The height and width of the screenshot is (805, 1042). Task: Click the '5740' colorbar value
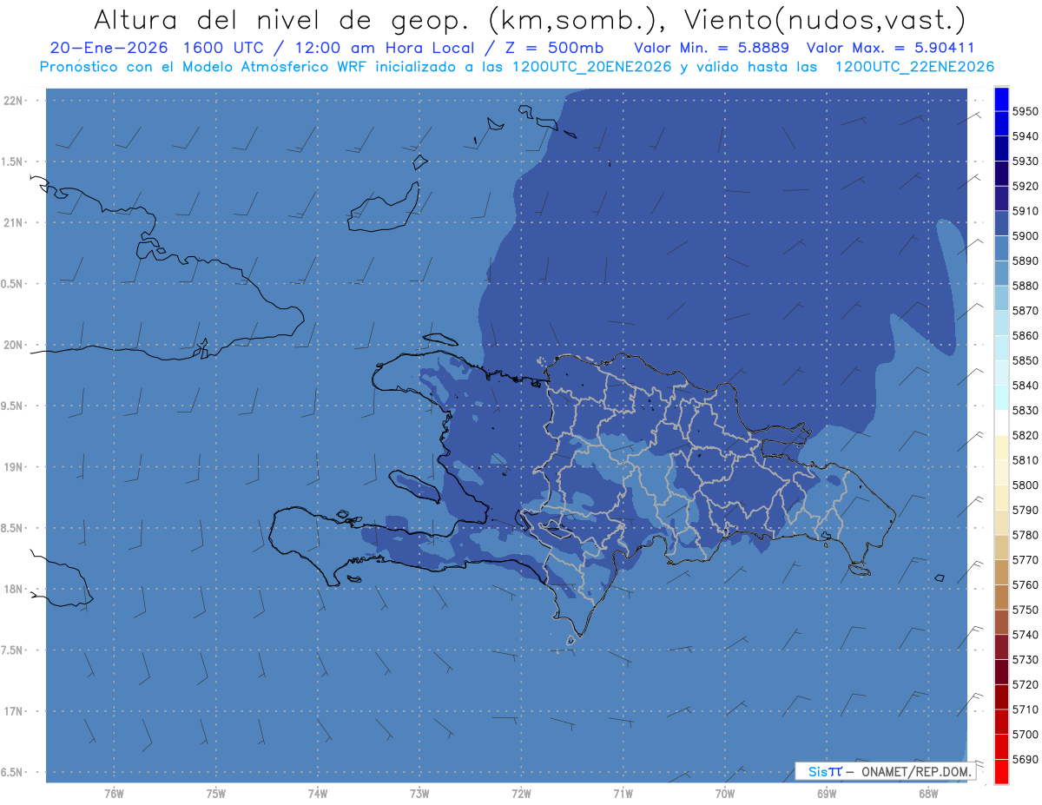click(x=1026, y=635)
